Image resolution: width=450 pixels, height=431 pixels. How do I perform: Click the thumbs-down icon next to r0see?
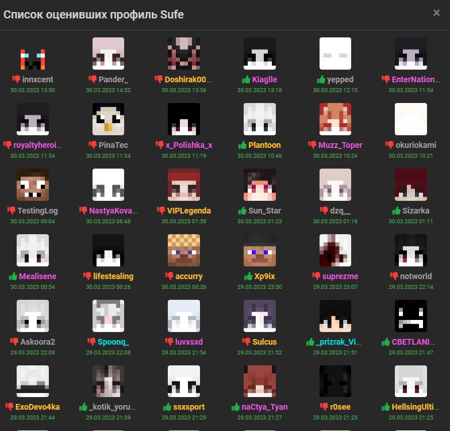pyautogui.click(x=325, y=407)
